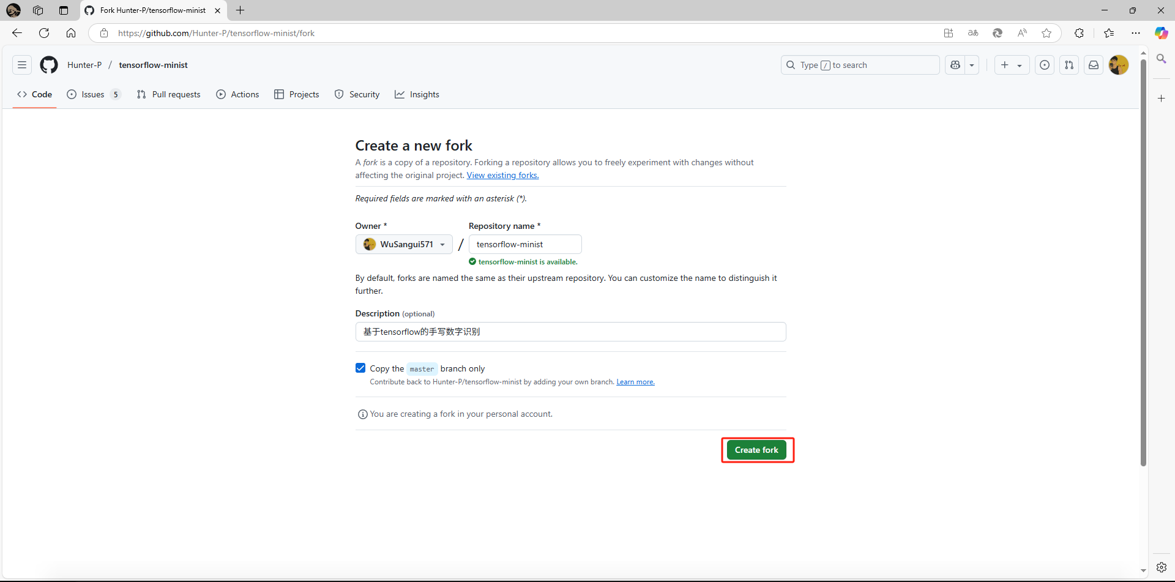Click the browser address bar URL

pyautogui.click(x=216, y=33)
